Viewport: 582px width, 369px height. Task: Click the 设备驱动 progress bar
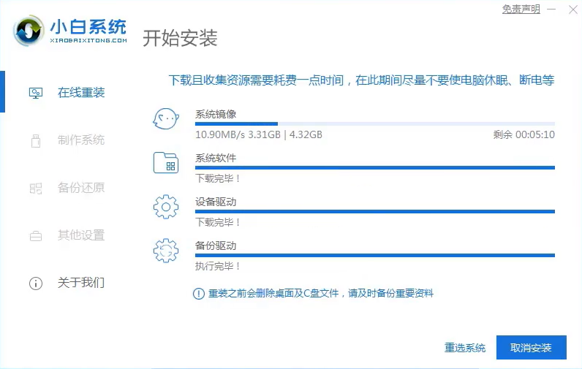click(x=374, y=212)
